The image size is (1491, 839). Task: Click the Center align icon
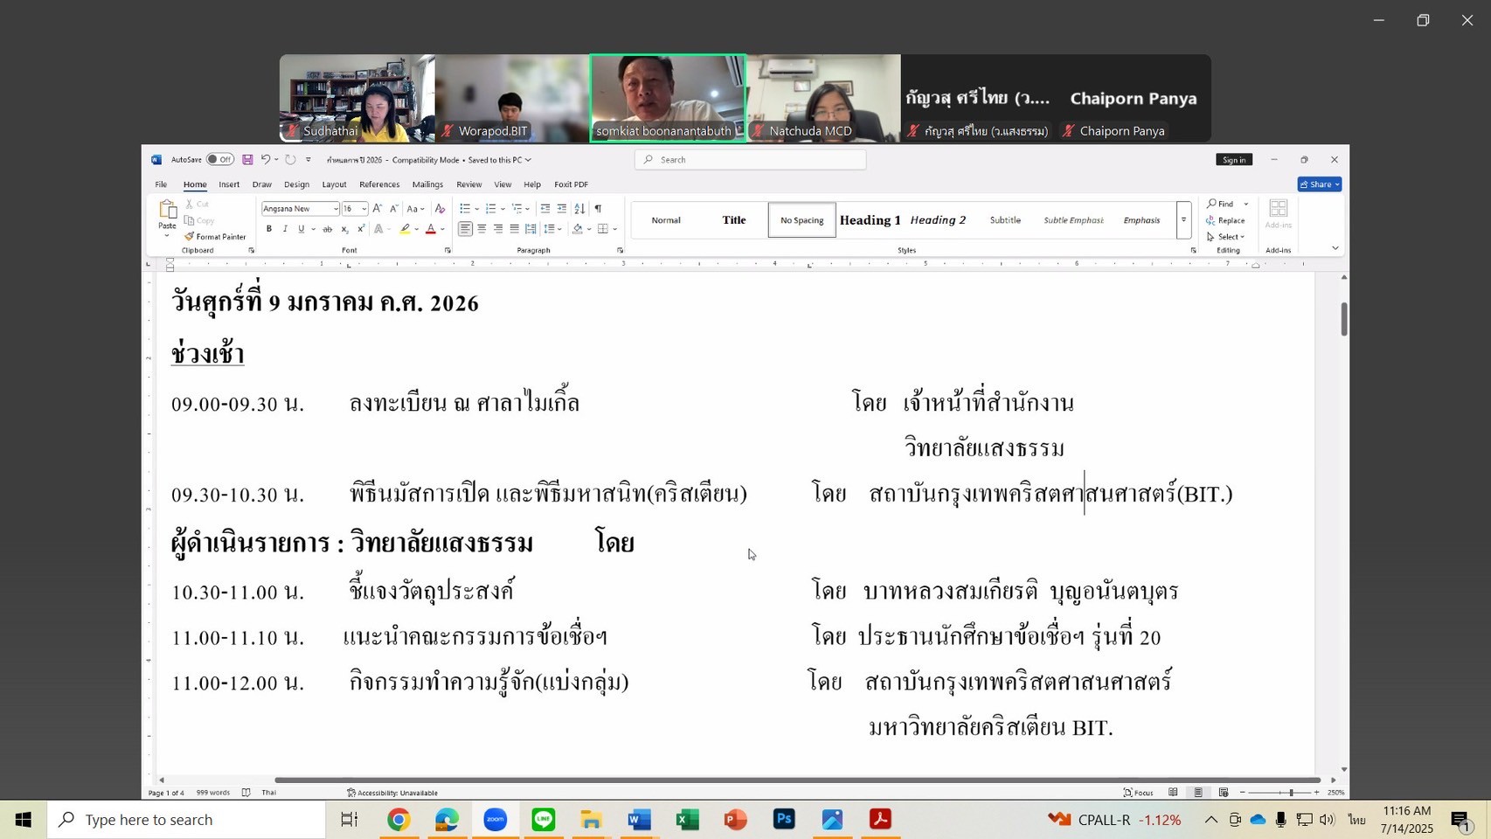pyautogui.click(x=482, y=229)
